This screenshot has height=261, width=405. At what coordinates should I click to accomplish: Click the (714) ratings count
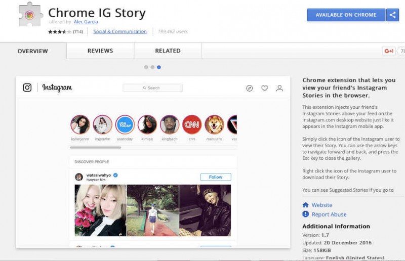point(78,32)
